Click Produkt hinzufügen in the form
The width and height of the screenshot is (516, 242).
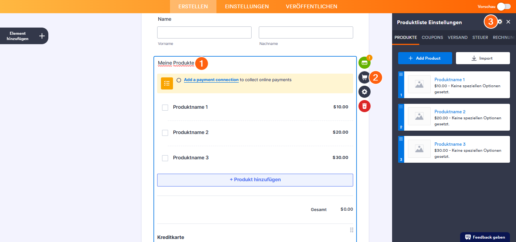[255, 180]
